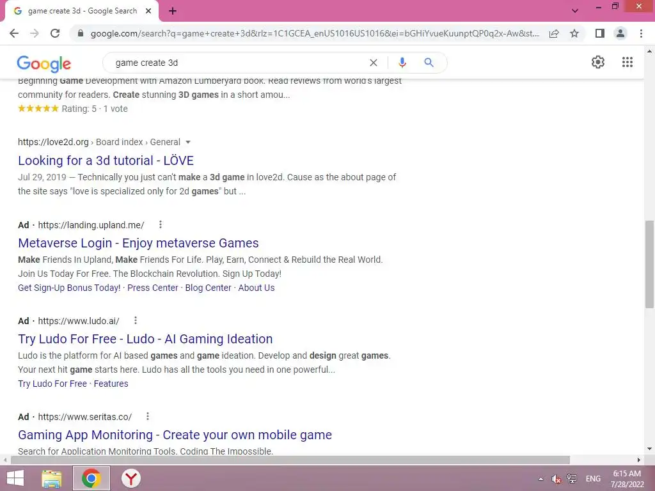This screenshot has height=491, width=655.
Task: Launch File Explorer from the taskbar
Action: point(52,478)
